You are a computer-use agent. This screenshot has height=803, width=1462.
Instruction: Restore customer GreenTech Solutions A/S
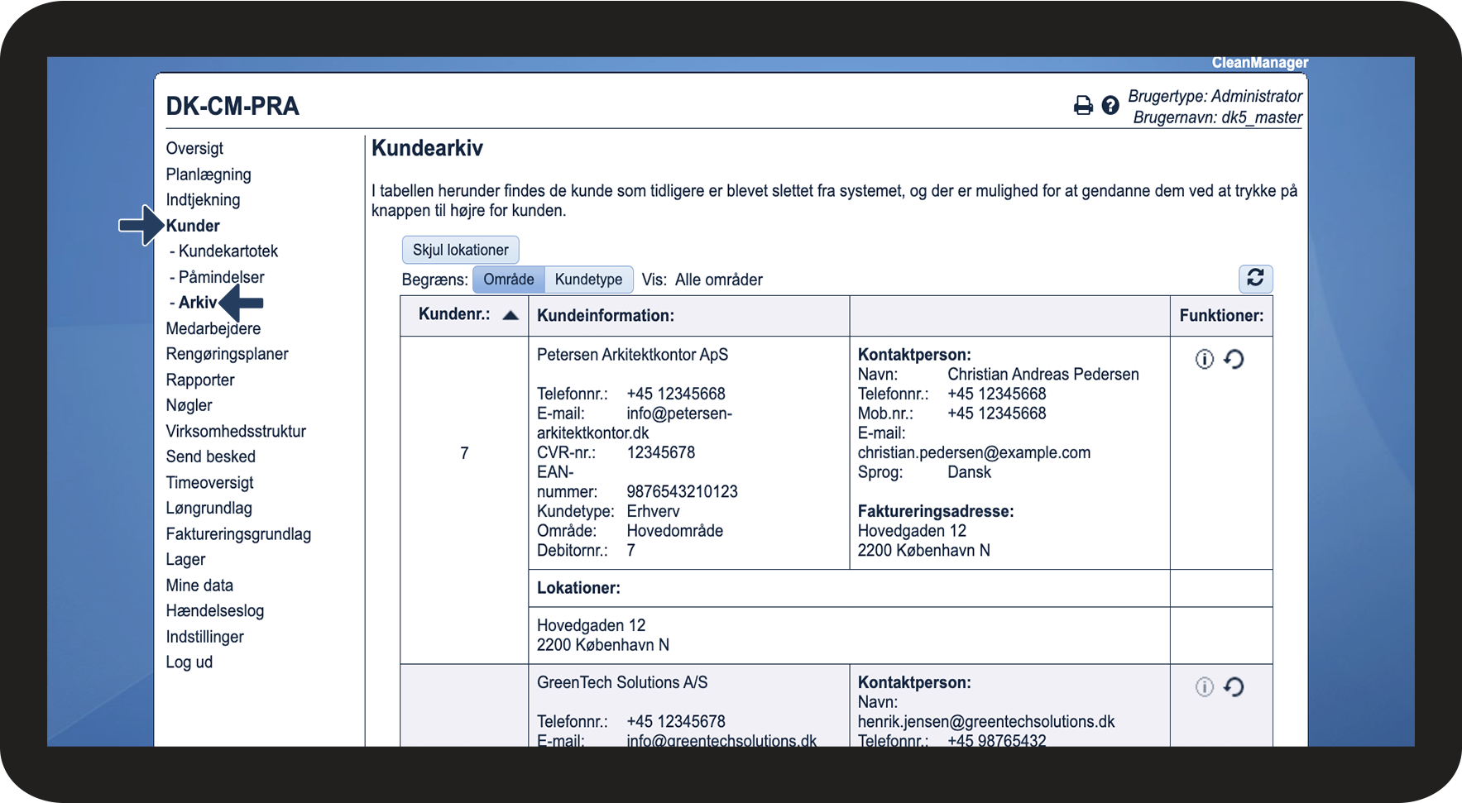[x=1234, y=687]
